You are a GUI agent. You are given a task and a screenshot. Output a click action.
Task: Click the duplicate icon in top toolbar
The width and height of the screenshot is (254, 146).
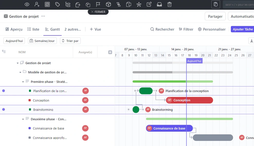(x=88, y=5)
